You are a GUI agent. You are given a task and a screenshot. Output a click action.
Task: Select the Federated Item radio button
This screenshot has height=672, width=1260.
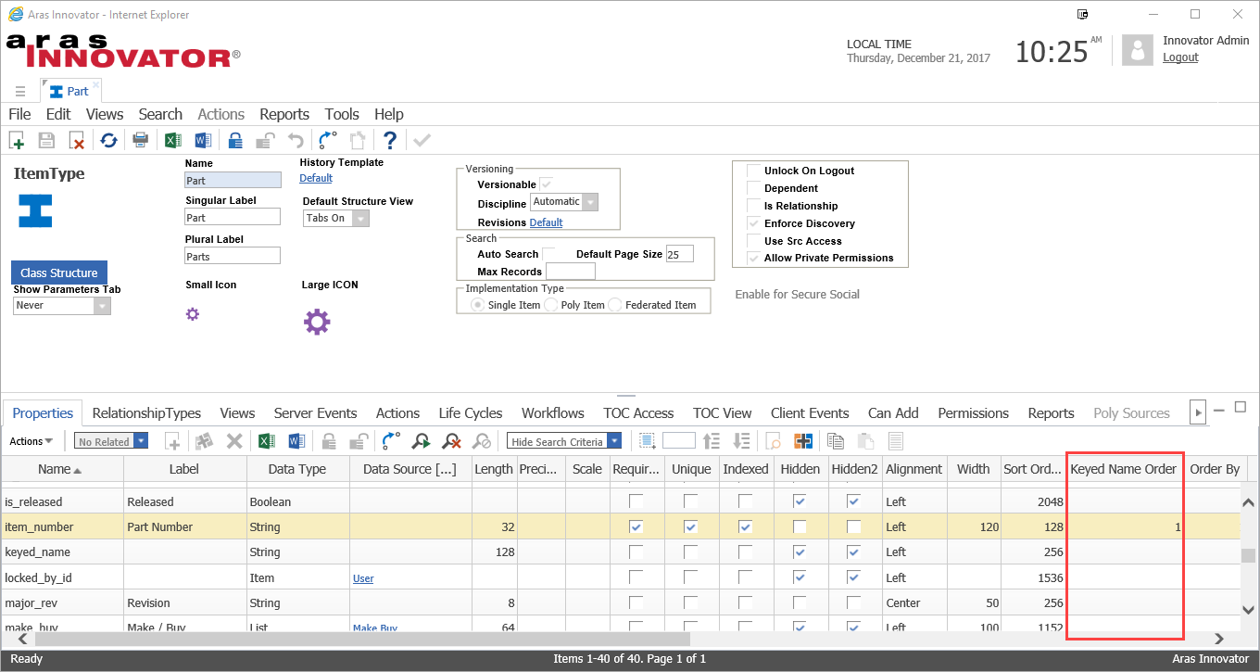[615, 305]
